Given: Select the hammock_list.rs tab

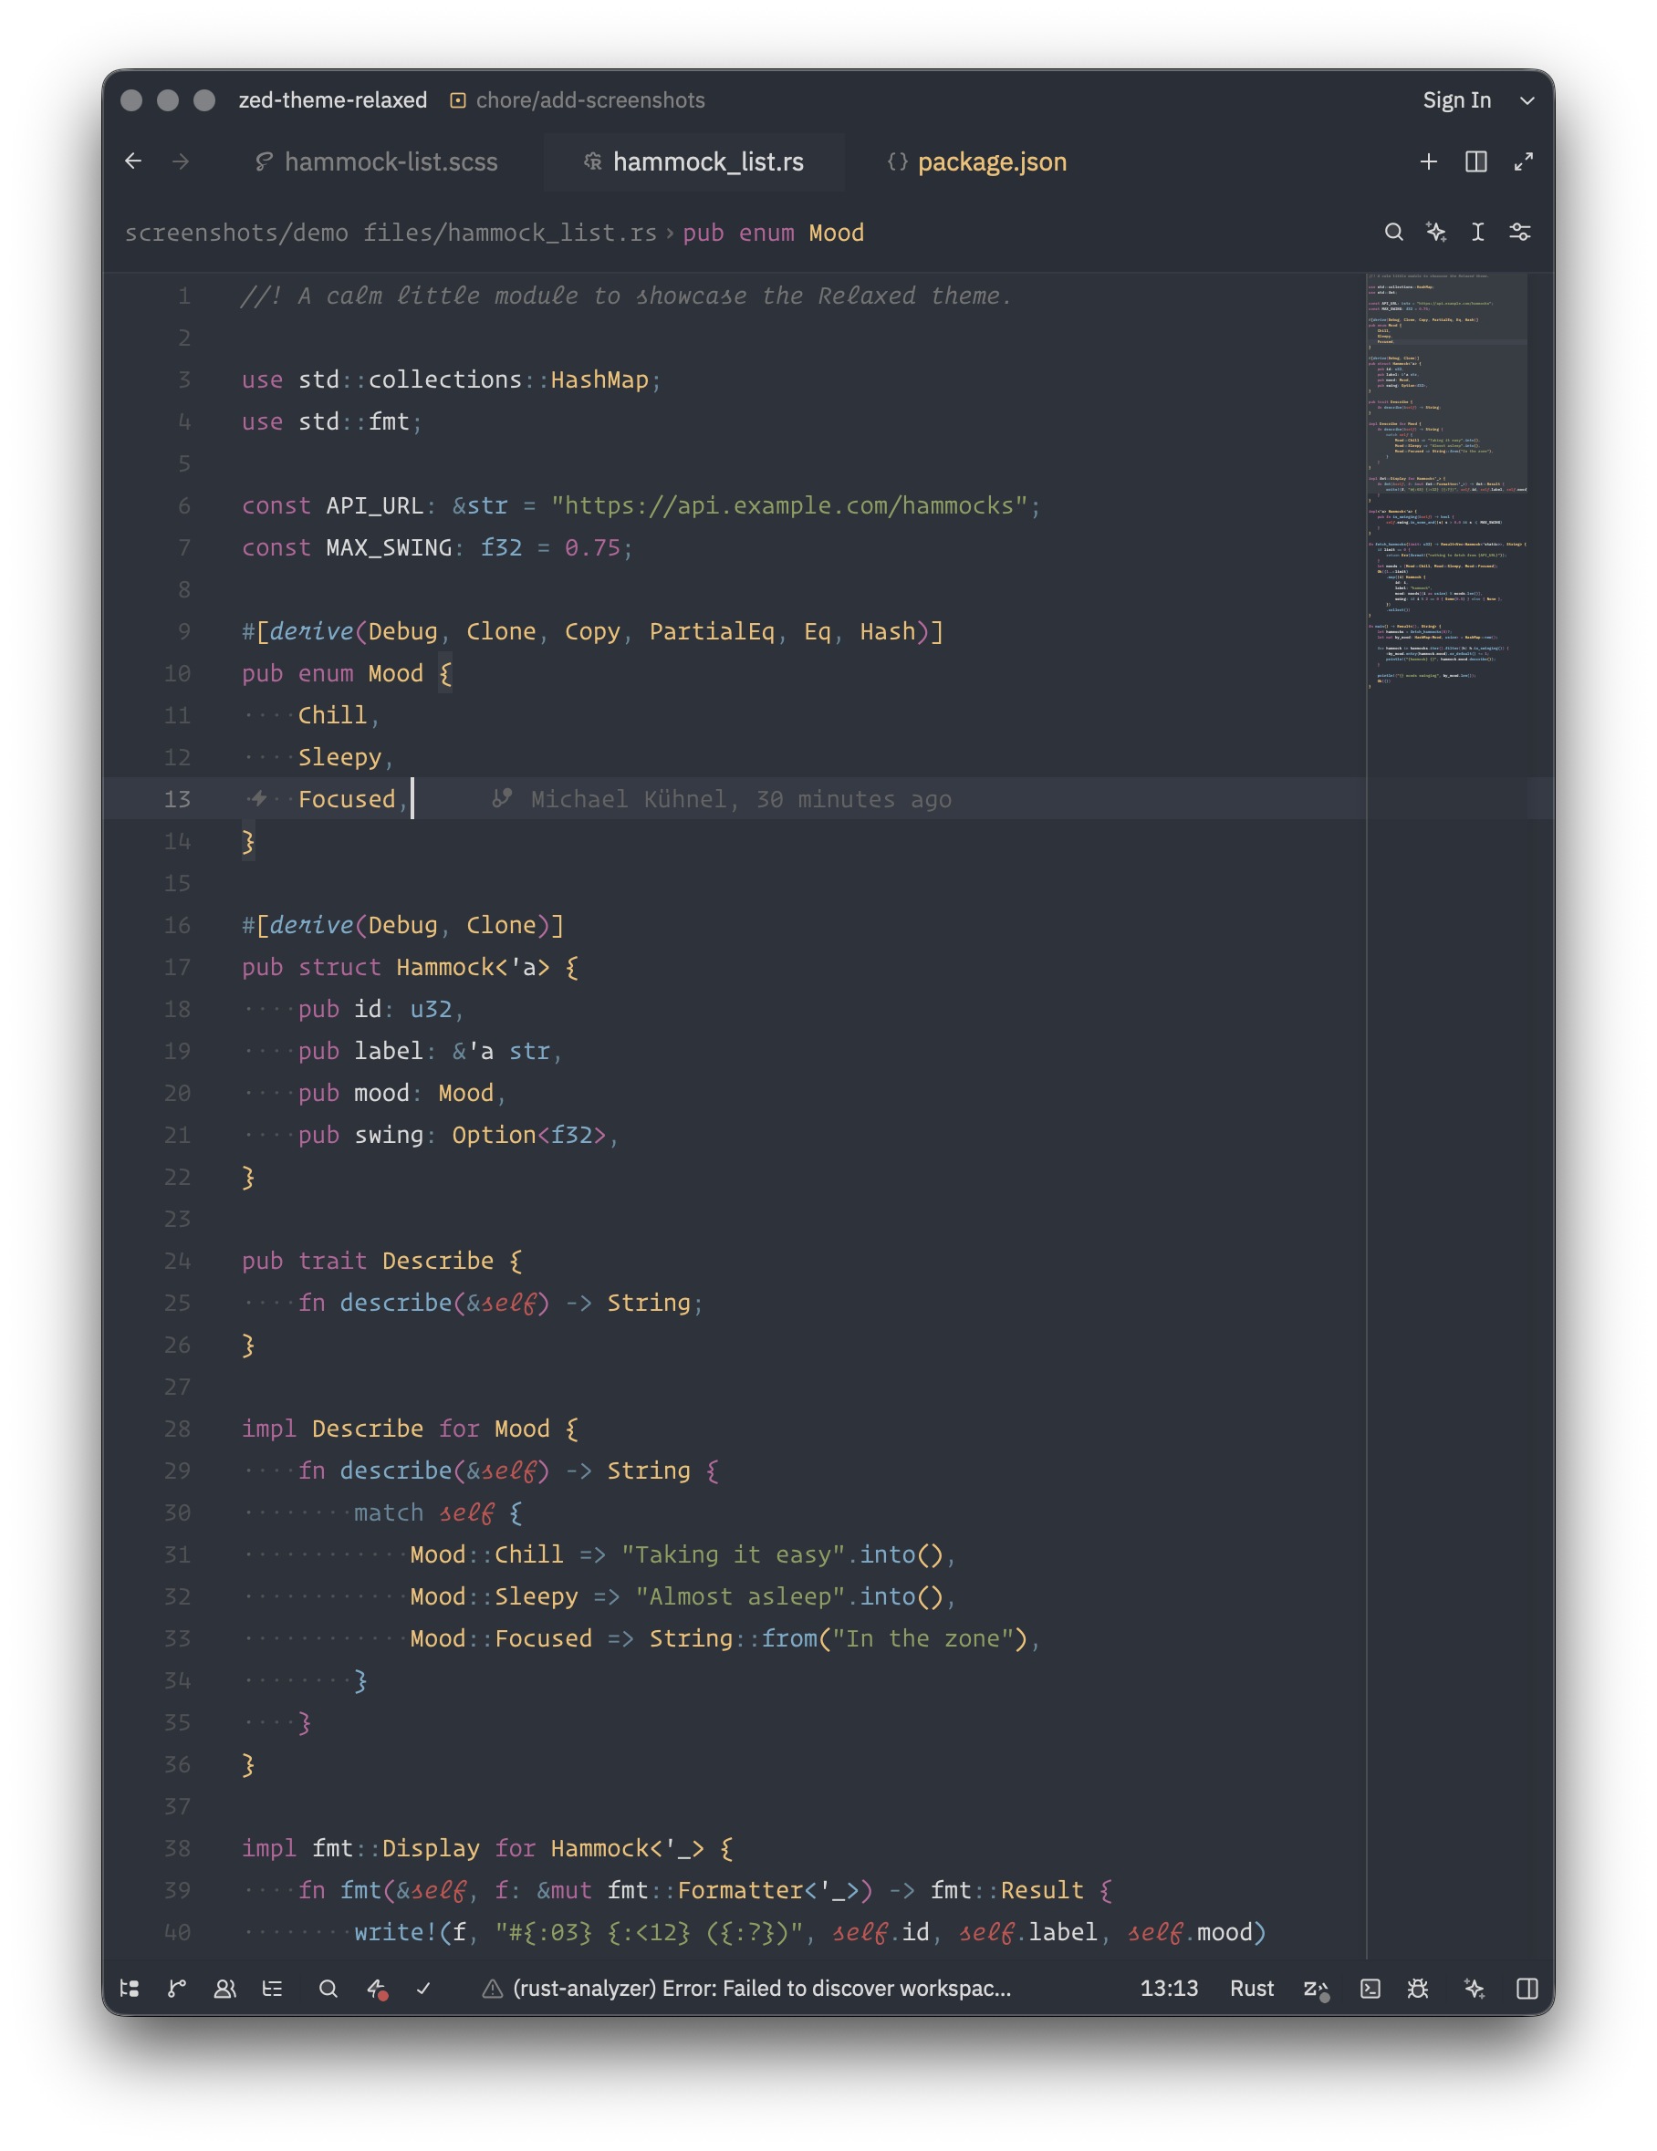Looking at the screenshot, I should click(693, 161).
